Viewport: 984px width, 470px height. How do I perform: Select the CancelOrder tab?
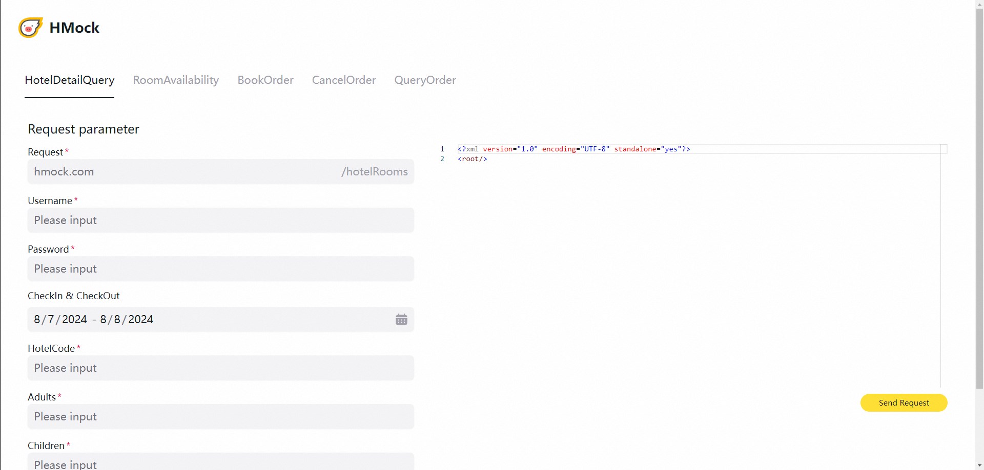344,80
